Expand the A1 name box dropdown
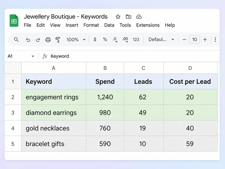 click(x=33, y=56)
